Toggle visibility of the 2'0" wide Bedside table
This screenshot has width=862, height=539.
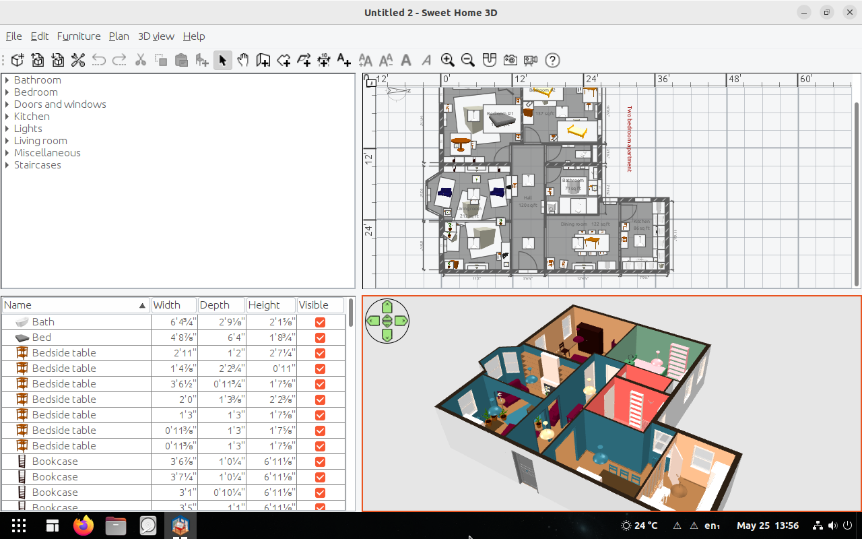pyautogui.click(x=321, y=400)
